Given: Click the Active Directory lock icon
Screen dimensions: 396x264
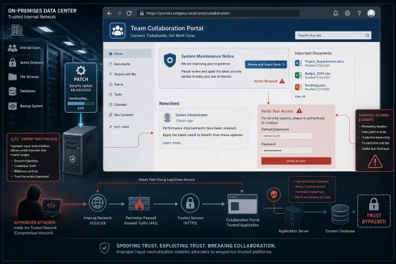Looking at the screenshot, I should pos(12,62).
